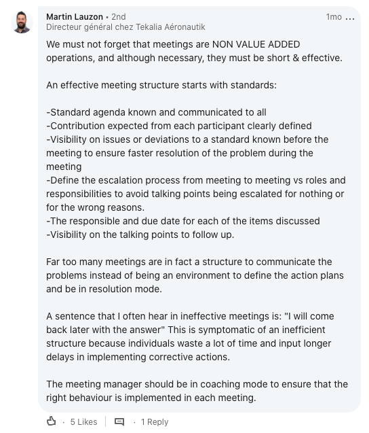
Task: Click the '-Contribution expected from each participant' line
Action: [x=179, y=126]
